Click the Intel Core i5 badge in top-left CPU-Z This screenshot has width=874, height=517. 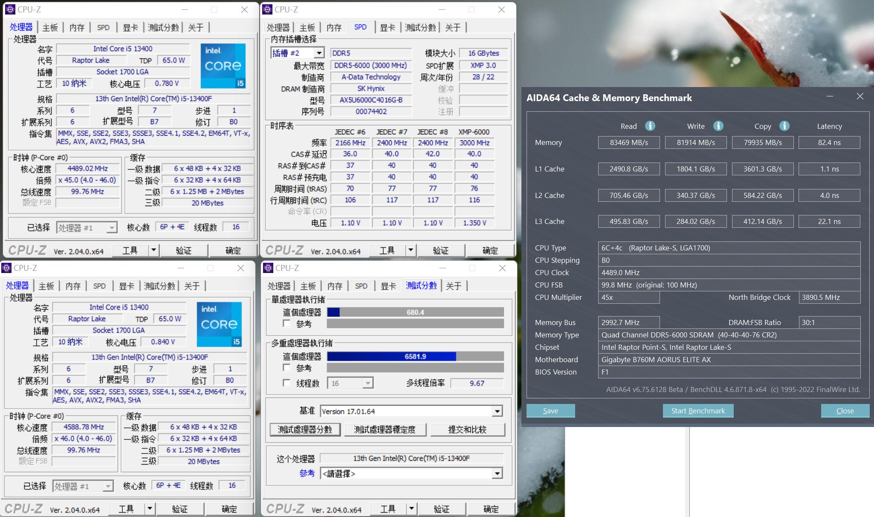click(223, 66)
